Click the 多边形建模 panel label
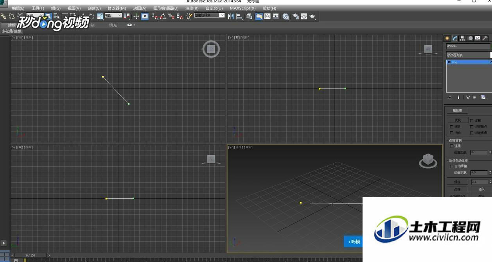 coord(12,31)
